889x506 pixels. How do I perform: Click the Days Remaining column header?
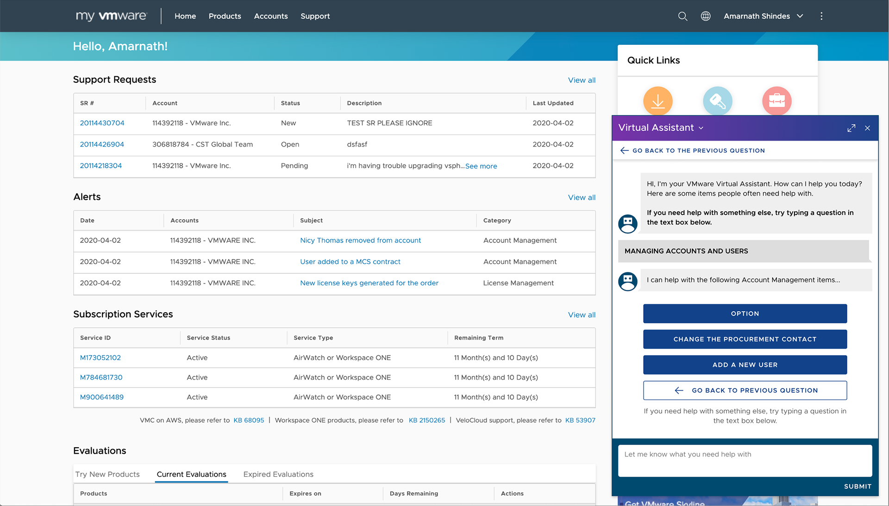tap(413, 494)
